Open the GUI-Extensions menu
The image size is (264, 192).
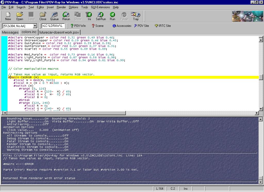coord(100,7)
